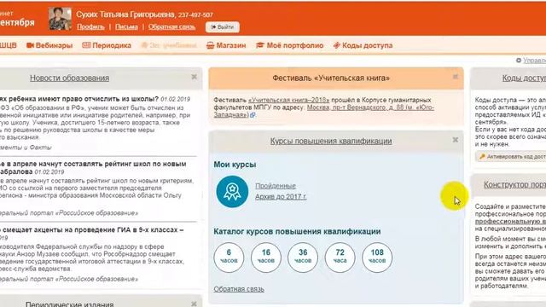Click external link icon after address
Image resolution: width=546 pixels, height=307 pixels.
(253, 115)
